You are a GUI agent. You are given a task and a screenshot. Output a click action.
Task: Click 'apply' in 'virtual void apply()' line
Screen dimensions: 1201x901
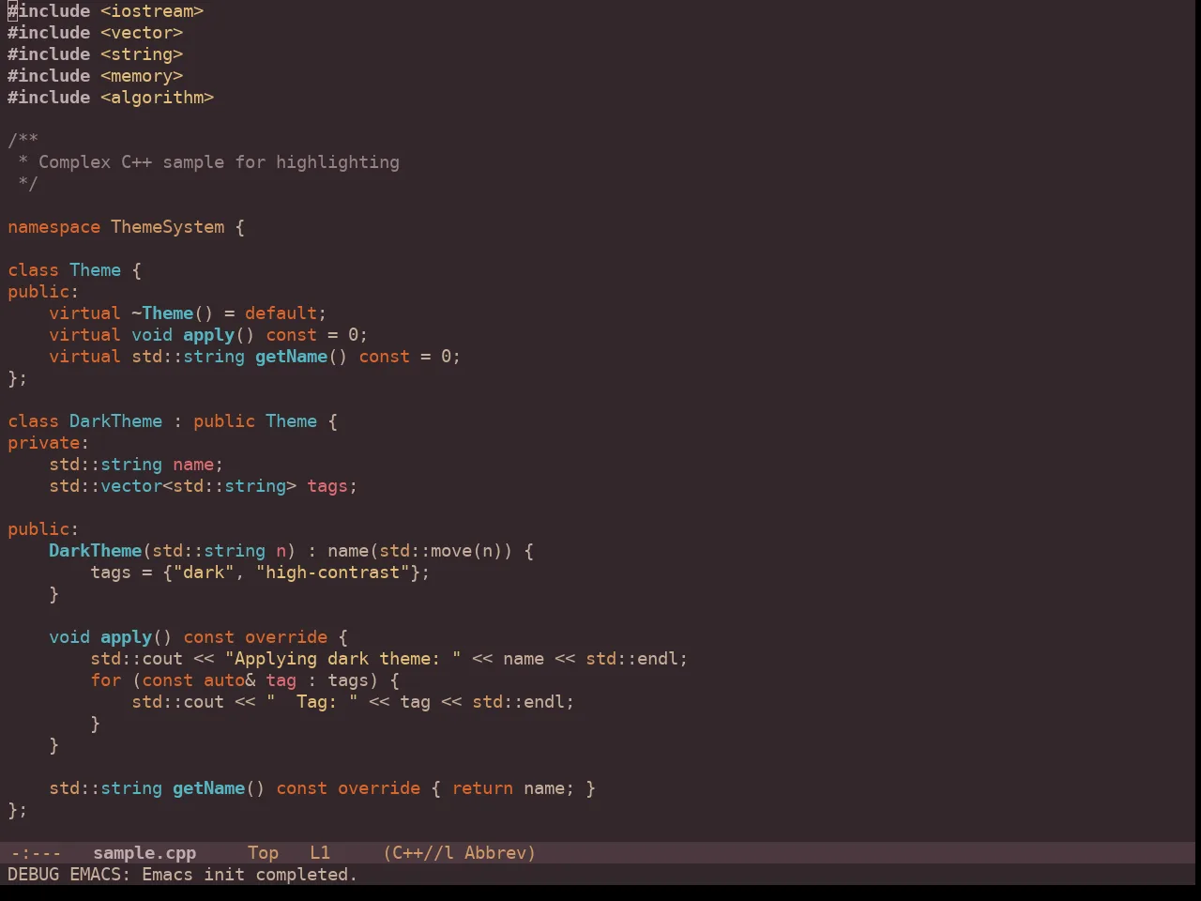pos(208,335)
